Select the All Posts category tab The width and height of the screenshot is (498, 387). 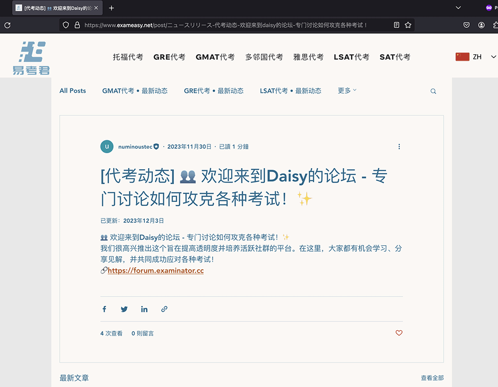[x=73, y=91]
